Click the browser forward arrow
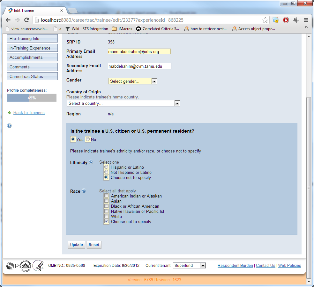The image size is (314, 287). click(x=18, y=20)
